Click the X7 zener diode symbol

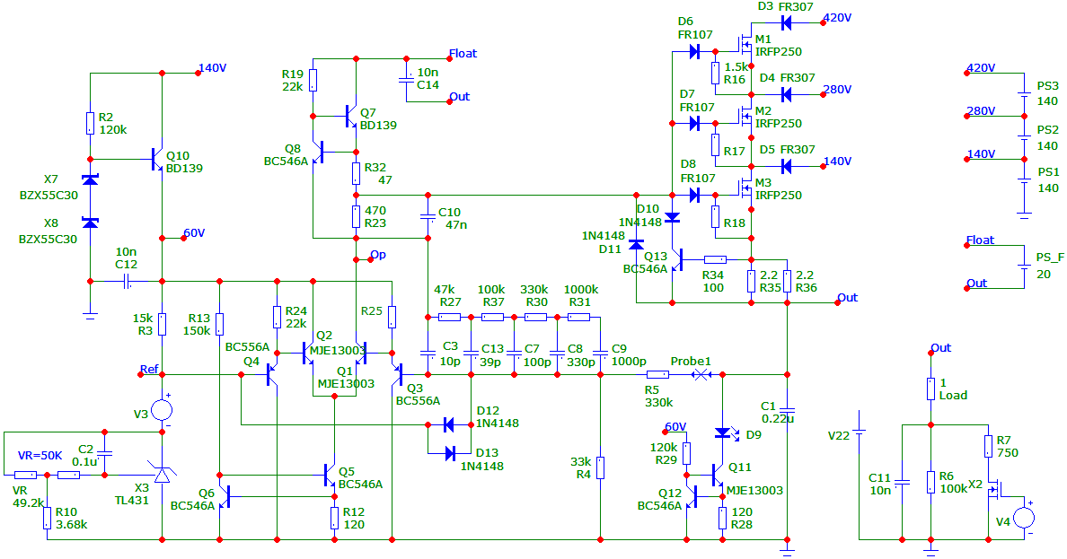pyautogui.click(x=90, y=179)
